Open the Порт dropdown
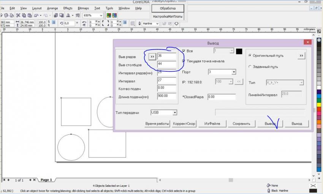The image size is (323, 194). click(234, 72)
